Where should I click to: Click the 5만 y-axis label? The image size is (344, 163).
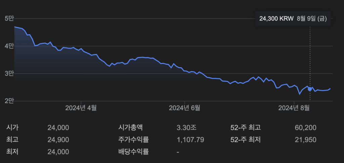click(9, 18)
